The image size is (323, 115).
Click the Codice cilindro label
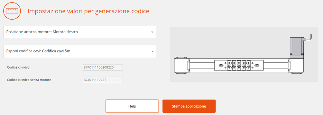[18, 67]
